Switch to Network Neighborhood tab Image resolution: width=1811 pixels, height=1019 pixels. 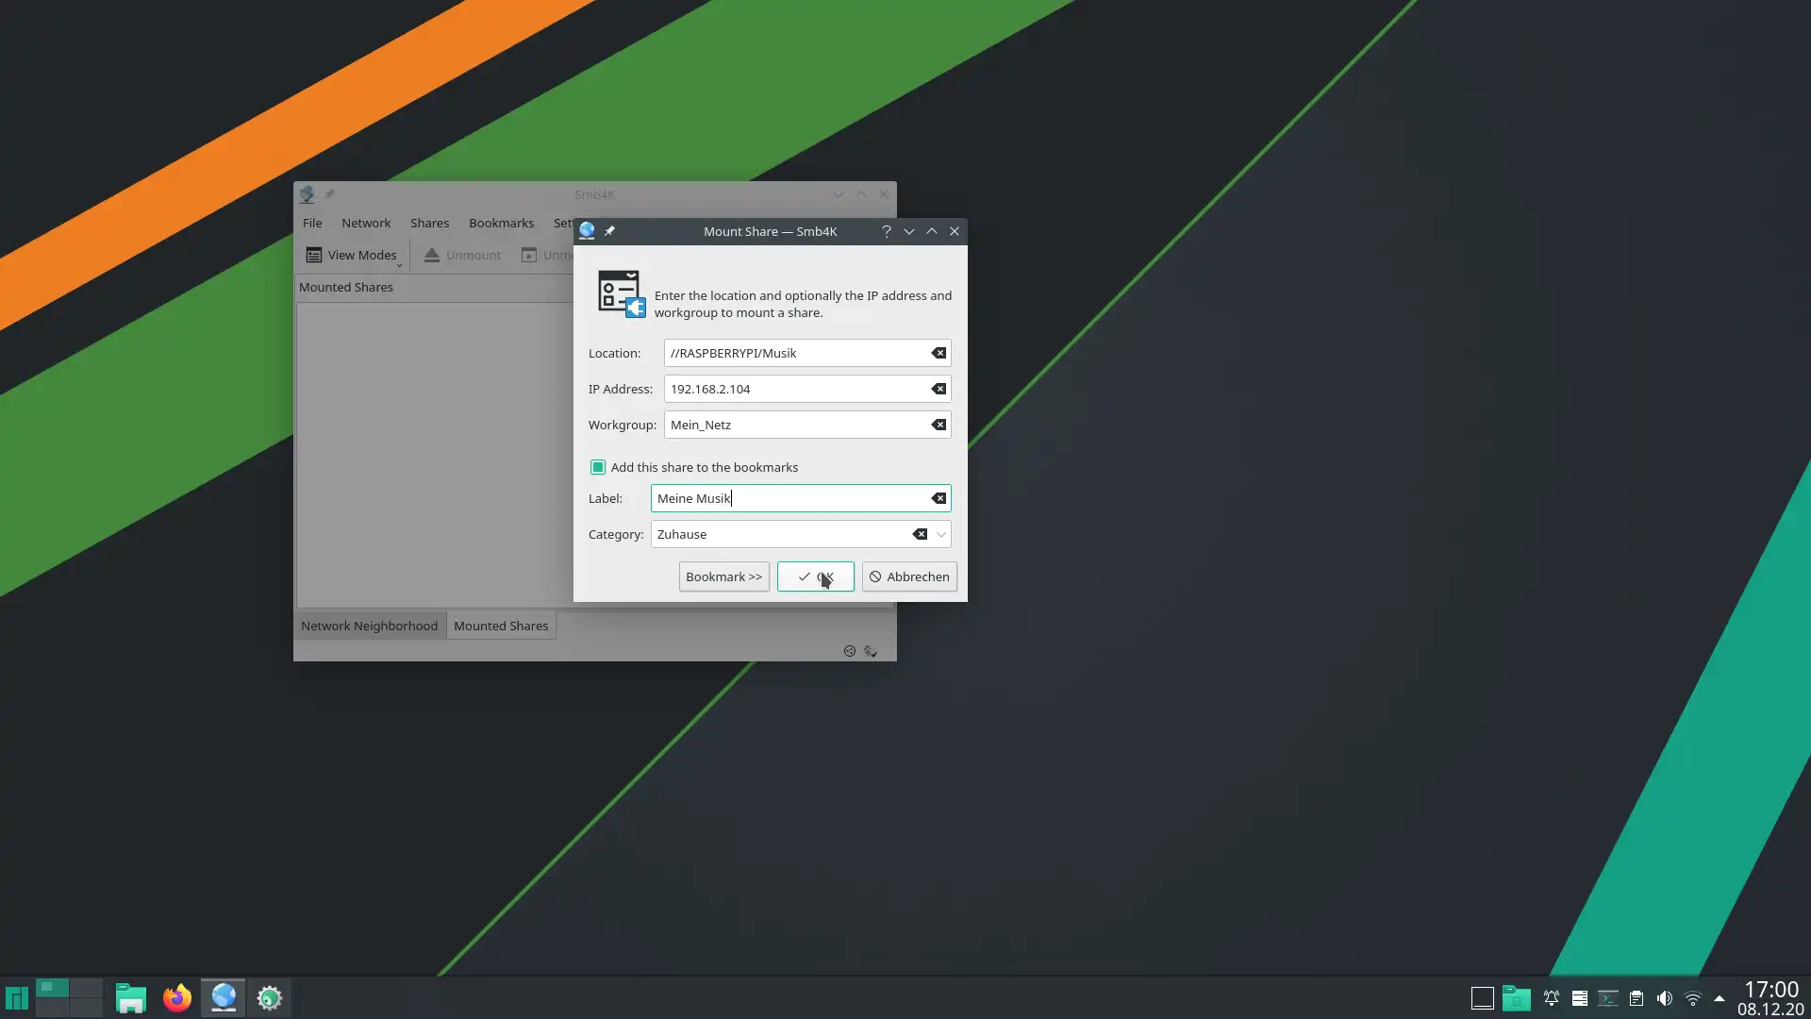click(369, 626)
